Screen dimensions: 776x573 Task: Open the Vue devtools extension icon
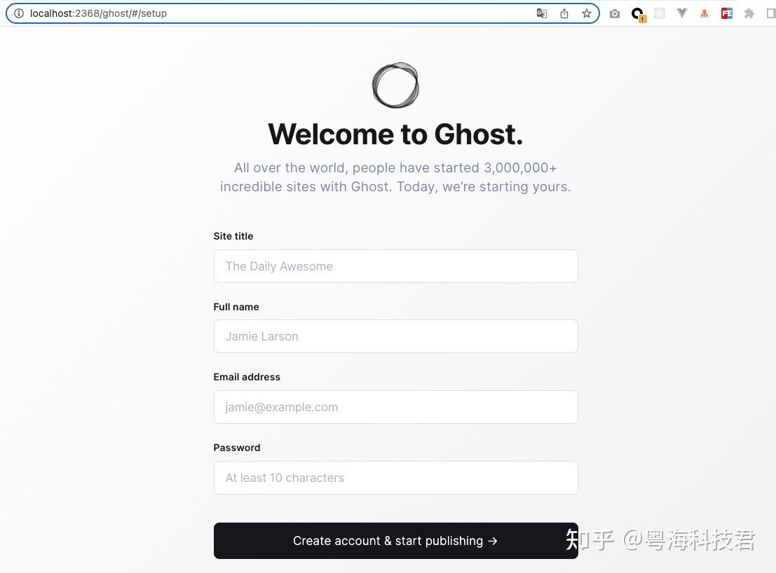click(x=682, y=13)
